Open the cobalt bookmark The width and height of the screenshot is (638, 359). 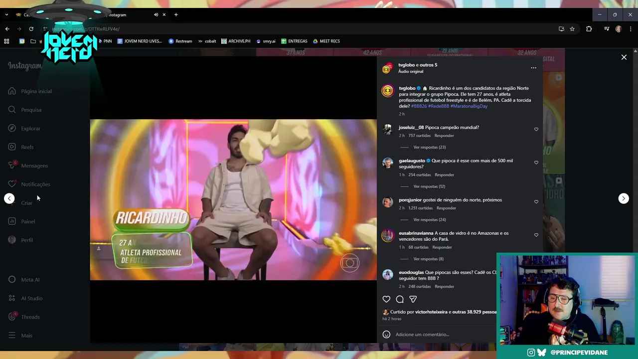[207, 41]
